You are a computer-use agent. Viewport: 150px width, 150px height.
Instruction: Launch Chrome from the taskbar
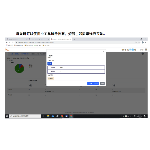pyautogui.click(x=62, y=116)
